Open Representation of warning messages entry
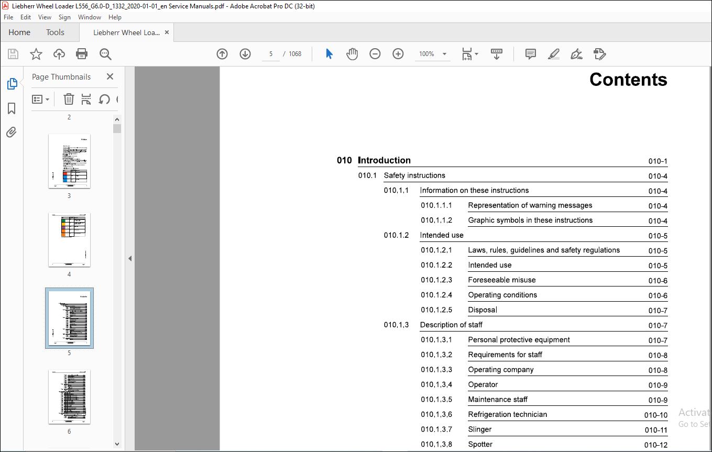712x452 pixels. (x=530, y=205)
